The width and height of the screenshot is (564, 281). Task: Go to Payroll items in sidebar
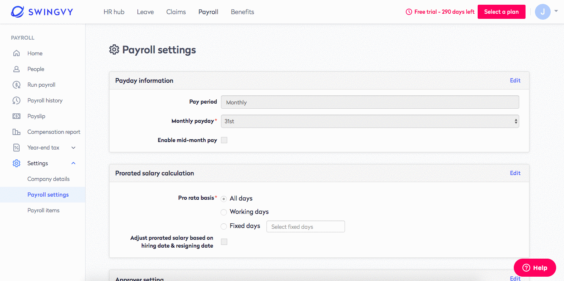coord(44,210)
